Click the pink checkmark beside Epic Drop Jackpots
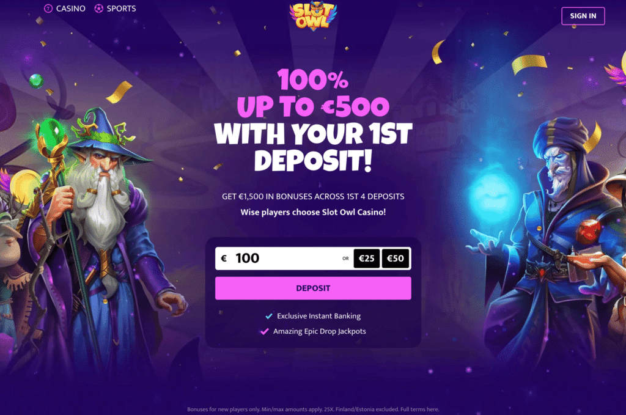 264,331
